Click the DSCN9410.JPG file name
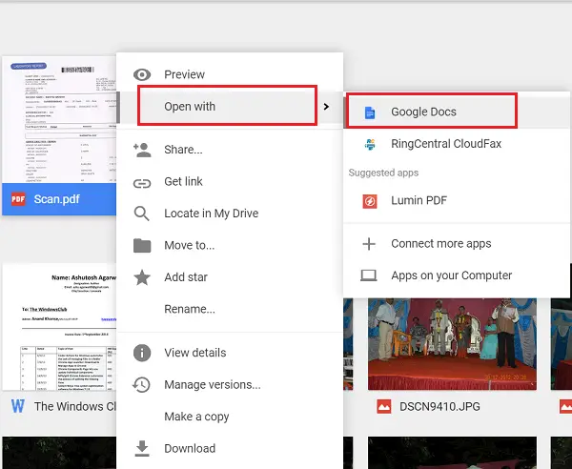The height and width of the screenshot is (469, 572). (x=439, y=406)
